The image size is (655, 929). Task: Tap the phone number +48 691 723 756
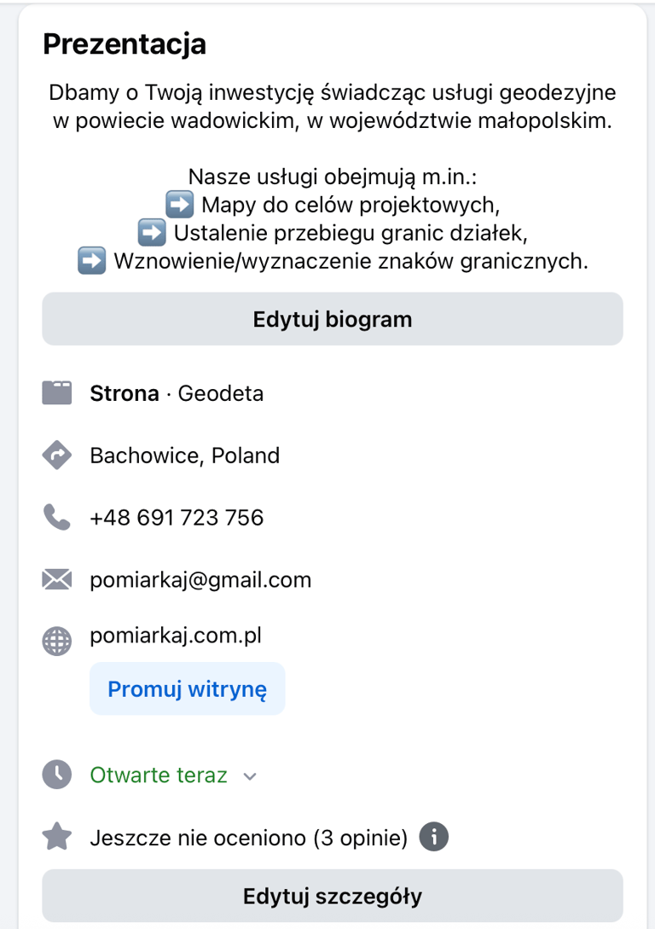(177, 518)
